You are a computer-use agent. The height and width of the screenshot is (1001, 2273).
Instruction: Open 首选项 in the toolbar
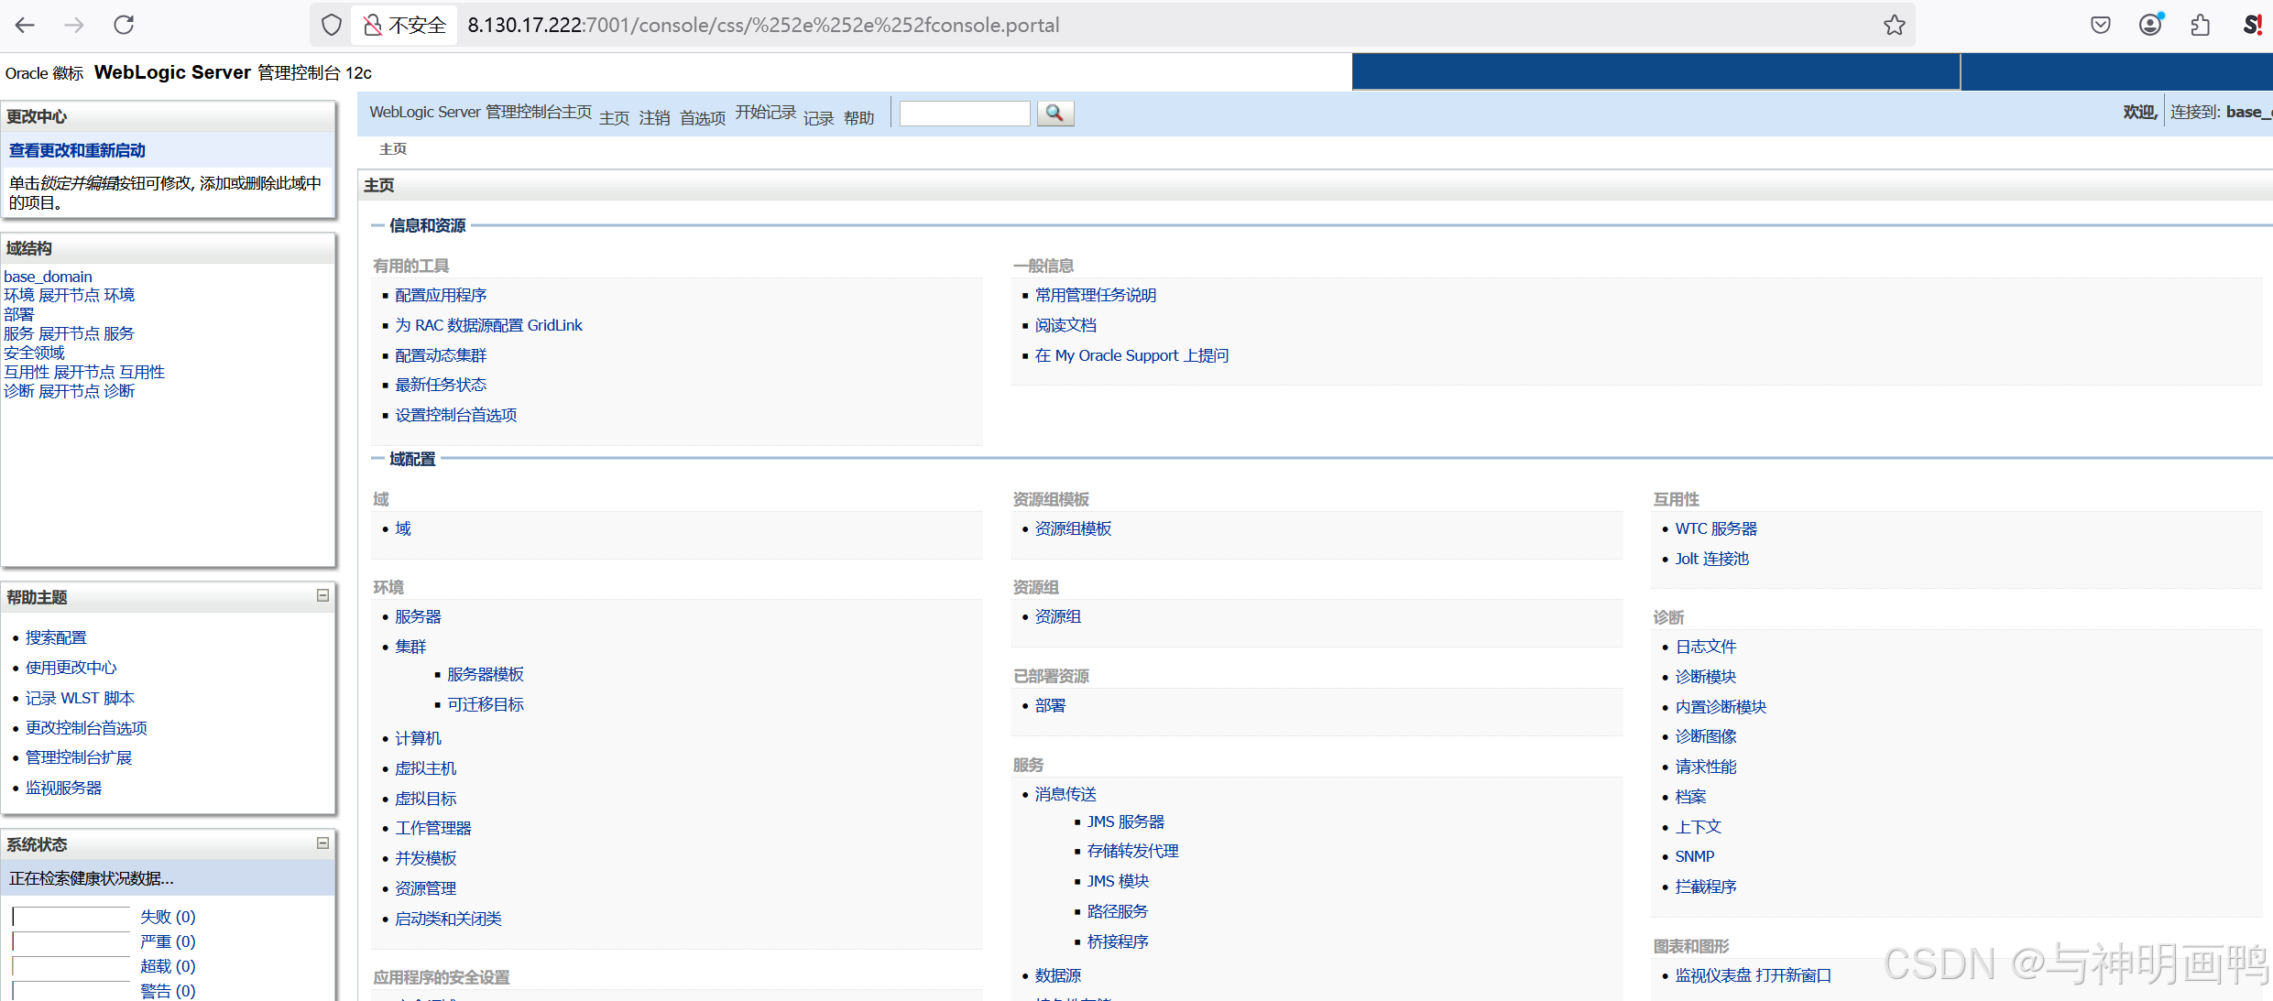703,118
